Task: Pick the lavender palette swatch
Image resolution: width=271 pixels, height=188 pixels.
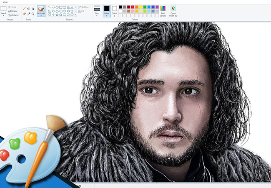Action: (157, 11)
